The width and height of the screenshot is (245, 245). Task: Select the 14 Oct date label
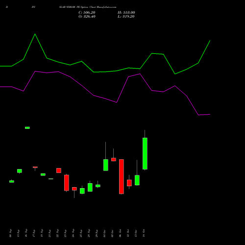[x=144, y=233]
